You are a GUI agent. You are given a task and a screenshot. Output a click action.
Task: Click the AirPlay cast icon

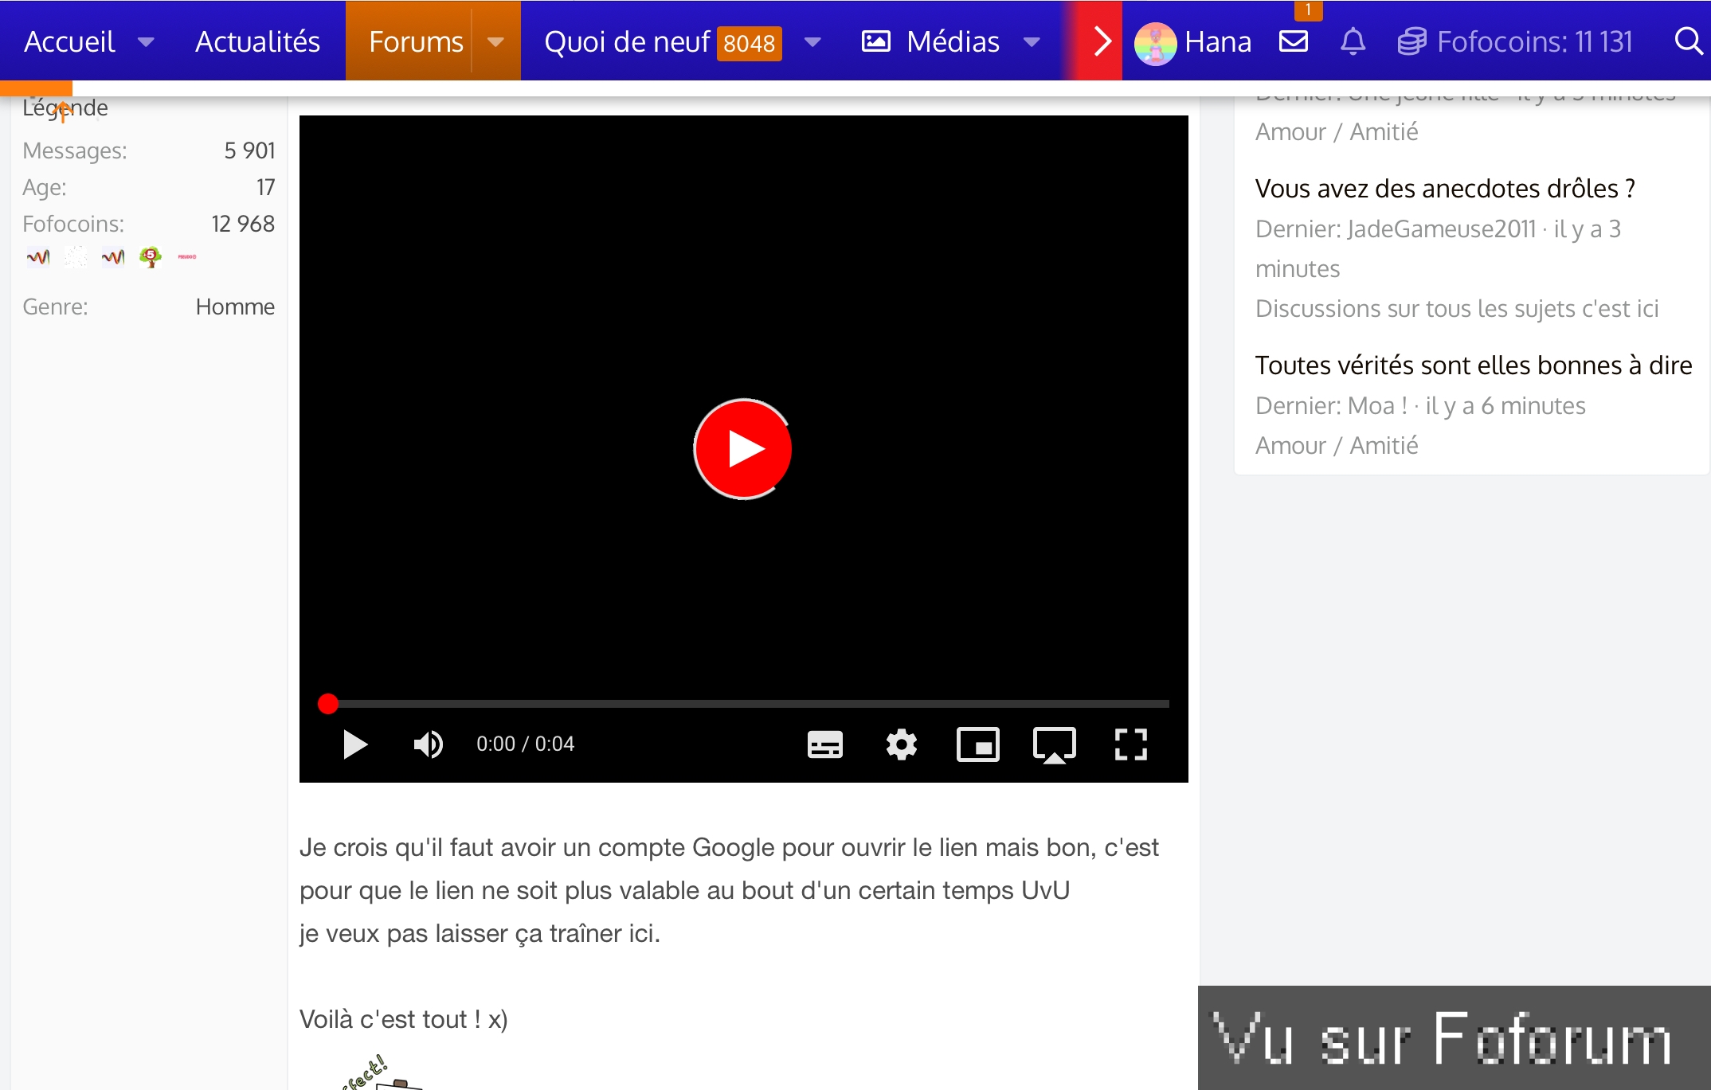click(1054, 744)
